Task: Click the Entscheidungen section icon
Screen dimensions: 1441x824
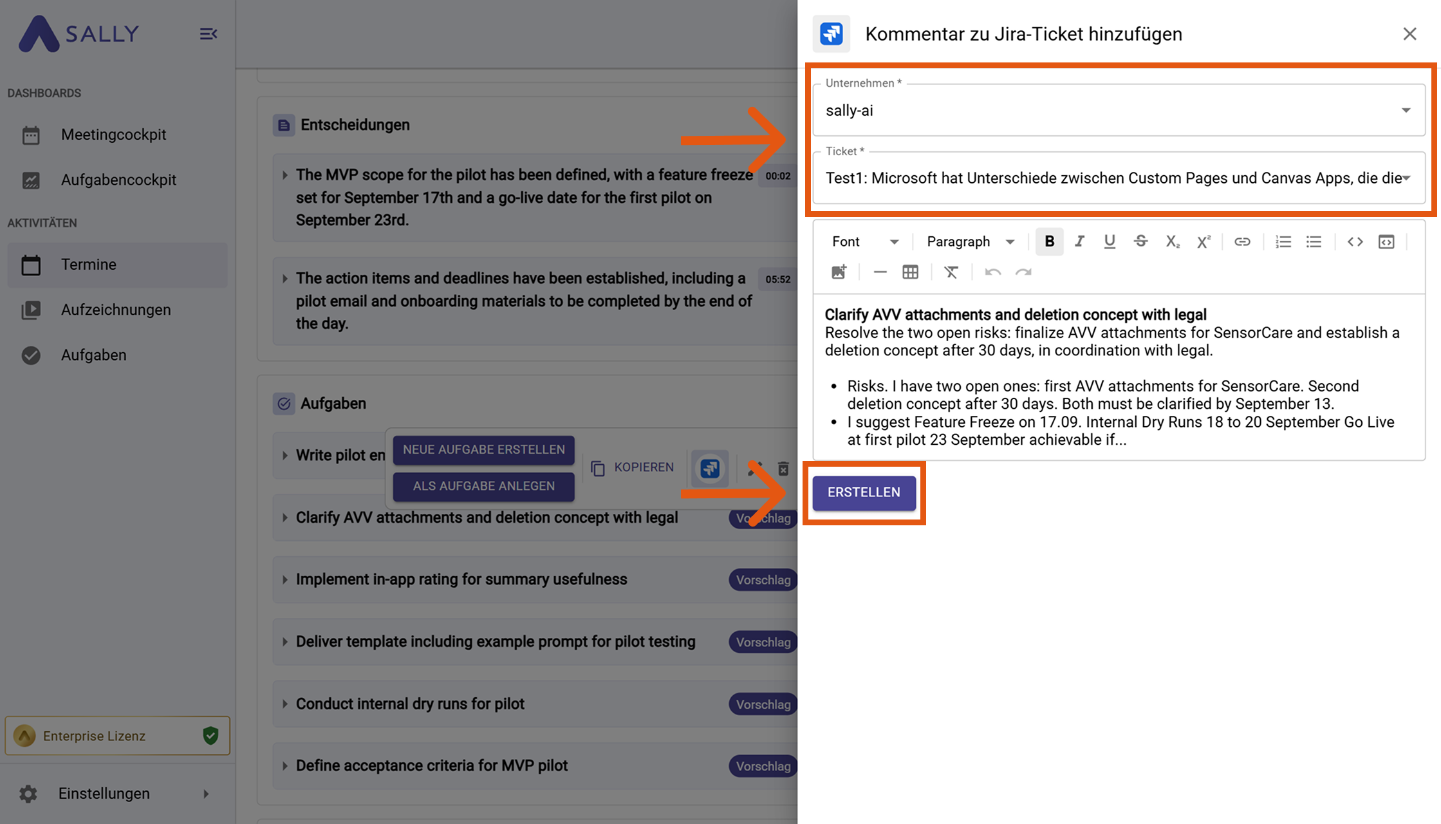Action: [x=283, y=125]
